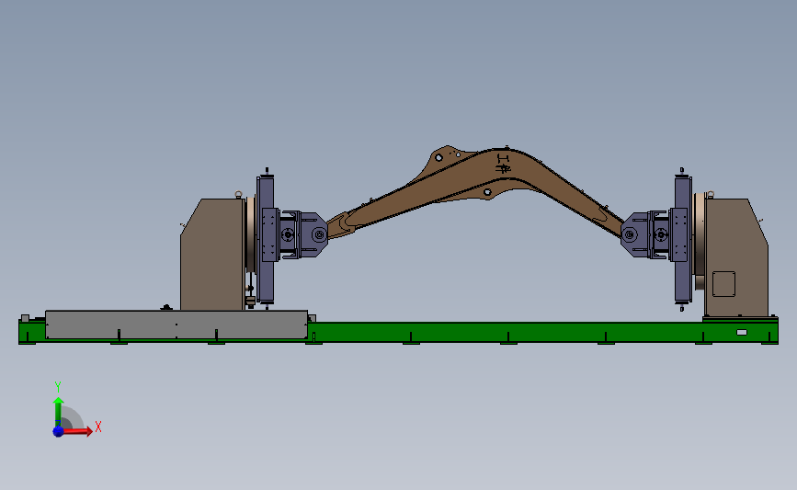Click the lifting eye bolt on right housing
Viewport: 797px width, 490px height.
pyautogui.click(x=710, y=194)
